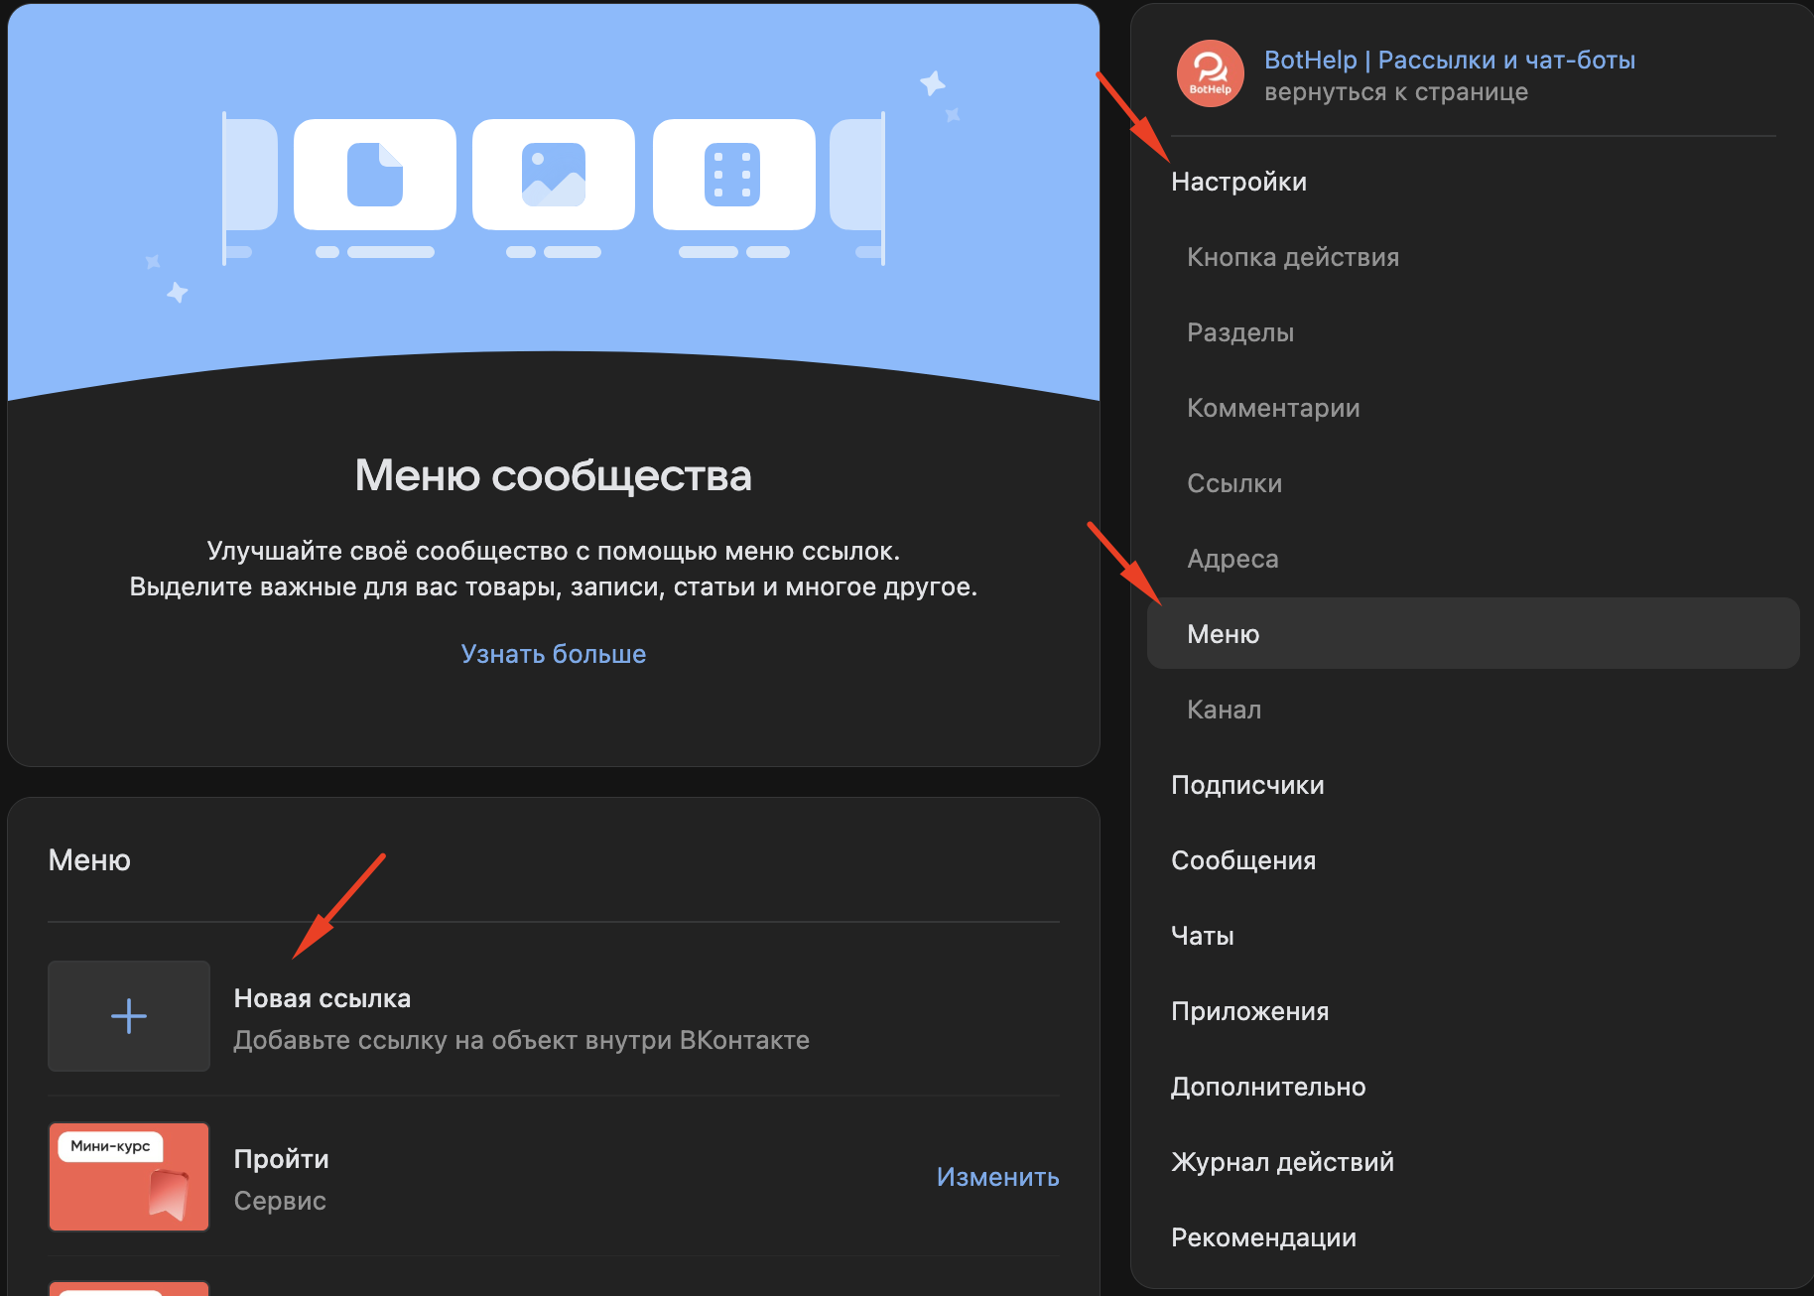Click the document icon in banner
The height and width of the screenshot is (1296, 1814).
[375, 175]
